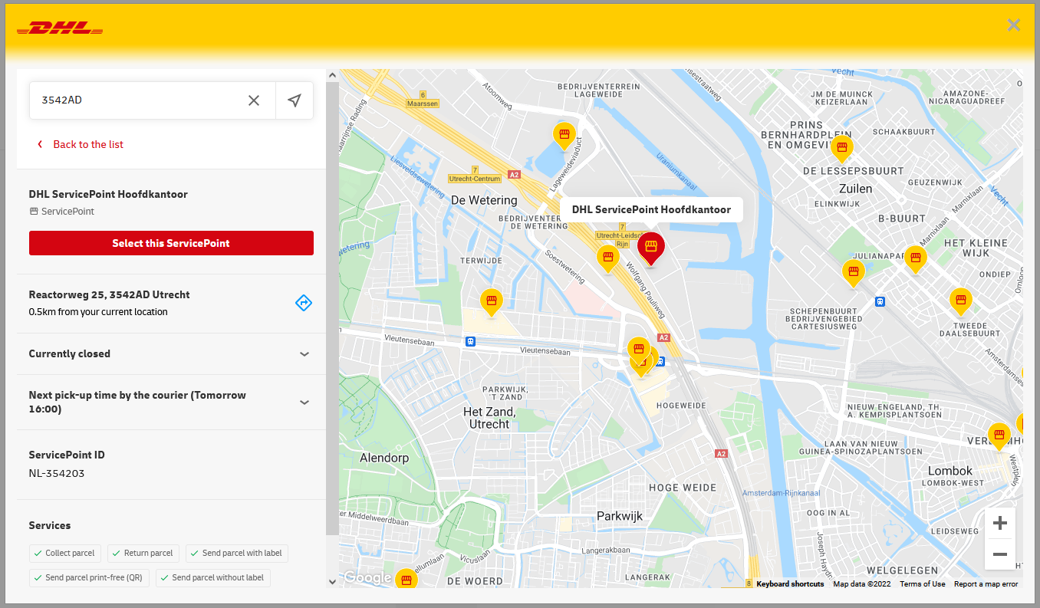Open map Terms of Use
Screen dimensions: 1040x608
click(923, 584)
